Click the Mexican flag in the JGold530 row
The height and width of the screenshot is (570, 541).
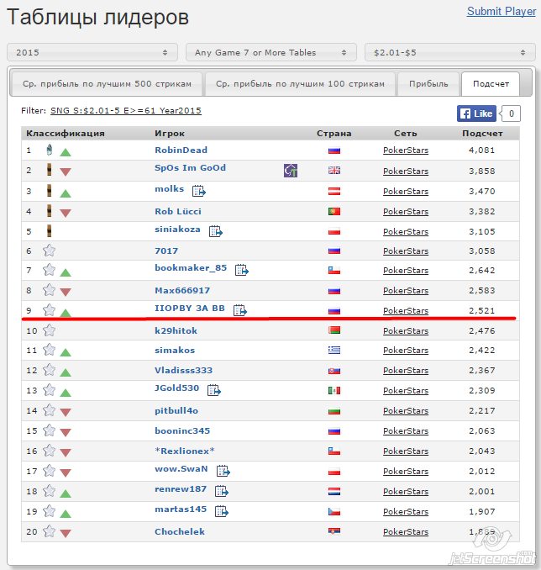click(334, 390)
